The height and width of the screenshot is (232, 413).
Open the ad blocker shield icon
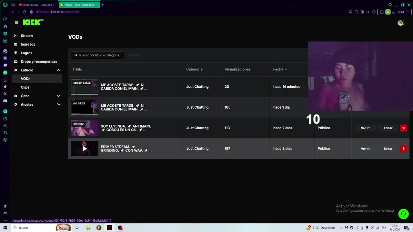click(362, 12)
